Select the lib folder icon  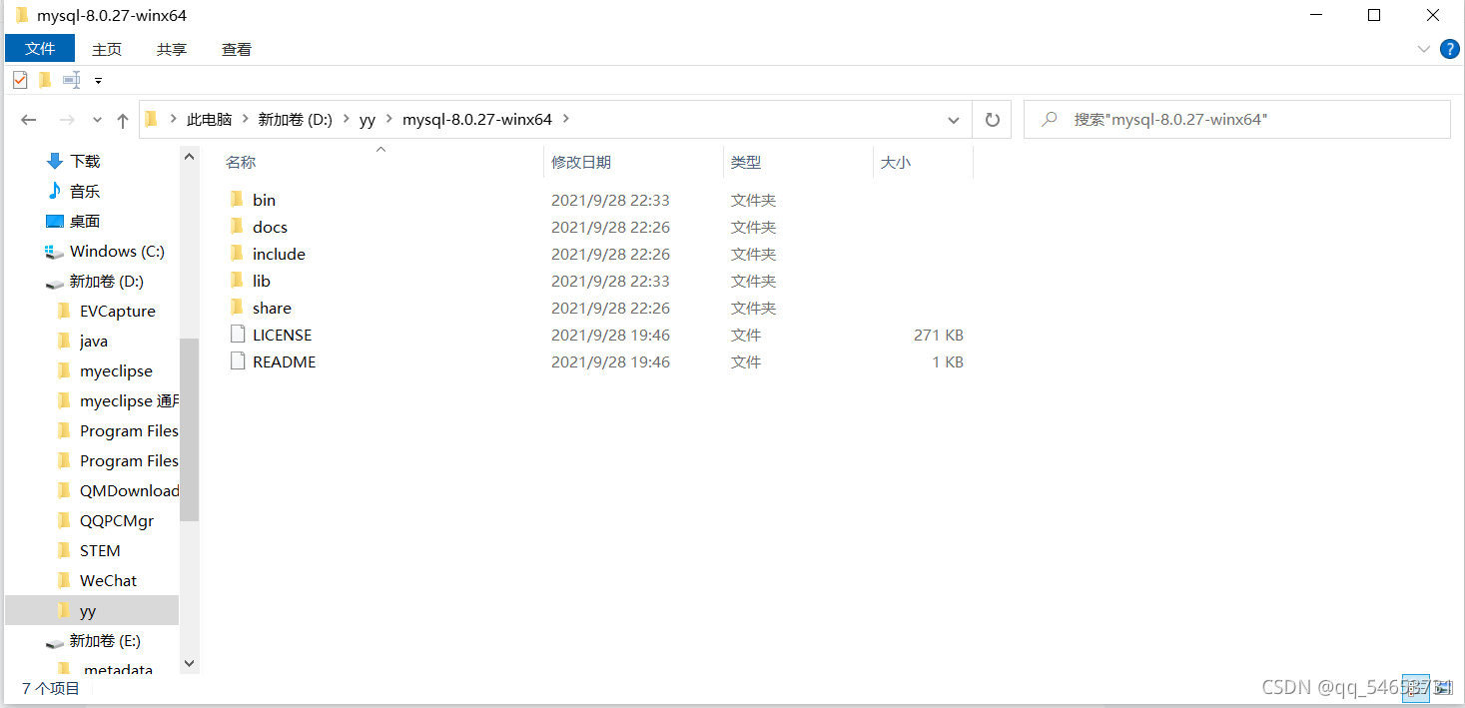point(237,281)
